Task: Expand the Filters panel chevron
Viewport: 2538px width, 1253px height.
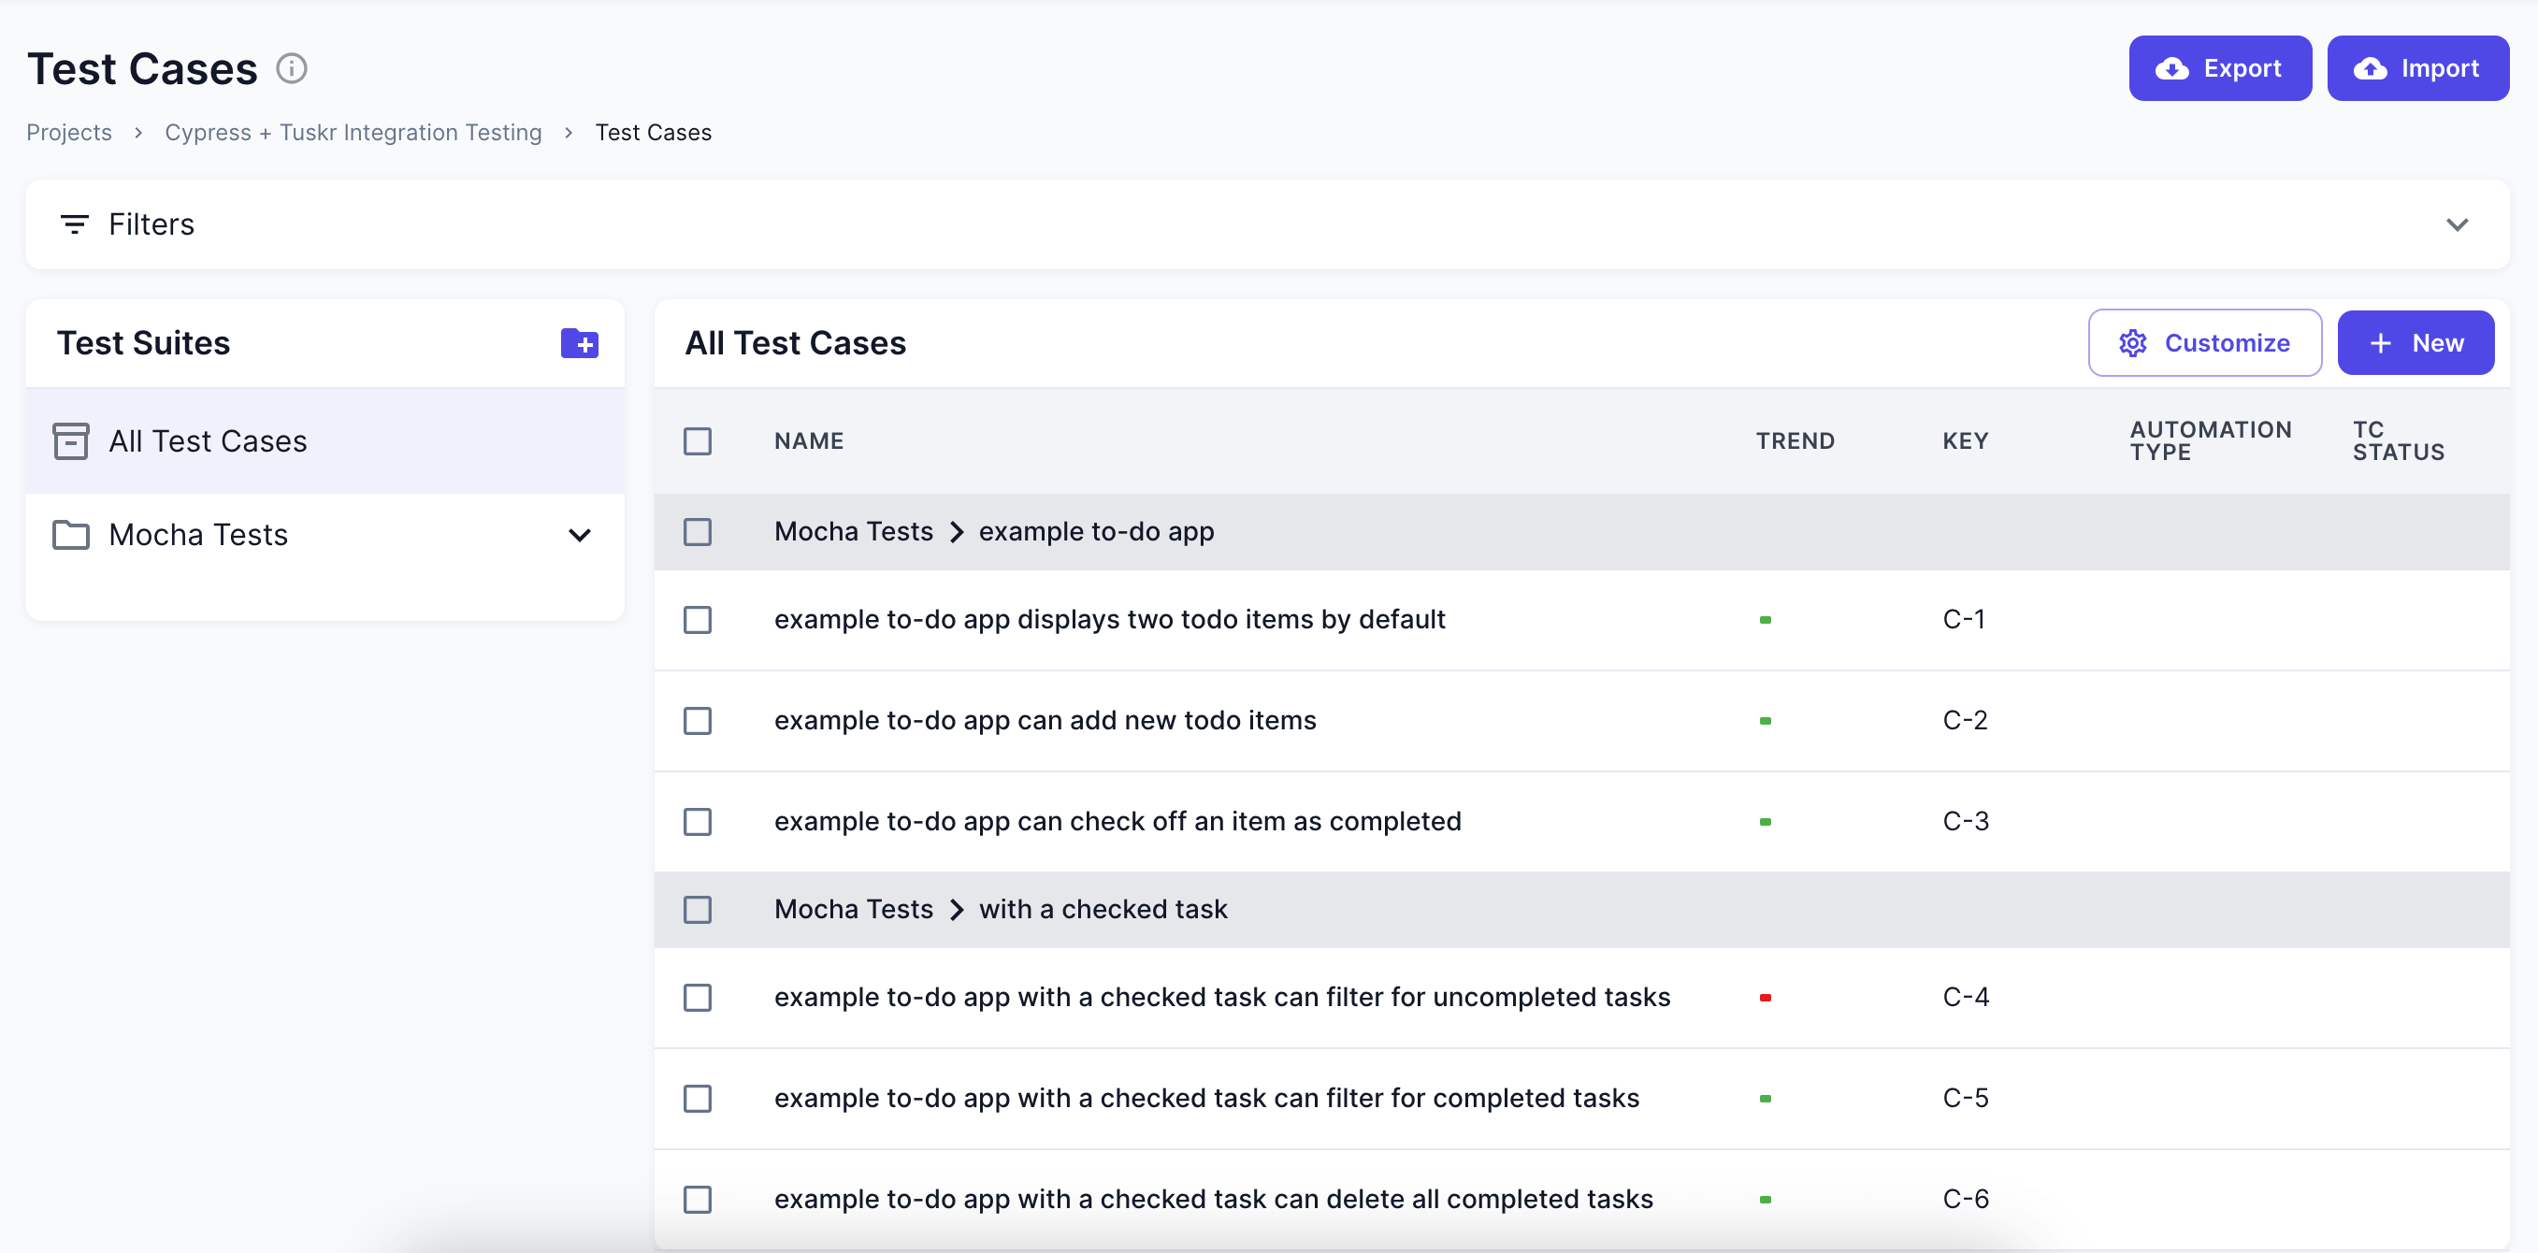Action: (2458, 224)
